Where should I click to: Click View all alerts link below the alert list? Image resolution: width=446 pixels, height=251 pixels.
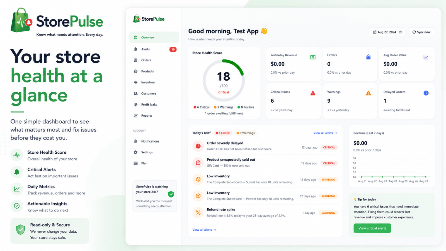click(204, 230)
